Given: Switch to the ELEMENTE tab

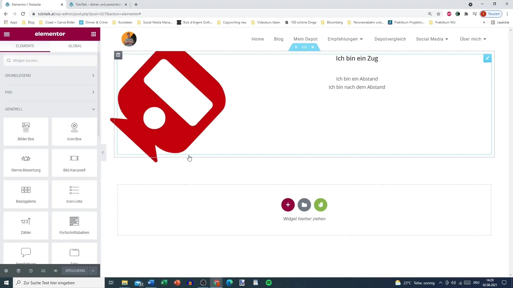Looking at the screenshot, I should pos(25,46).
